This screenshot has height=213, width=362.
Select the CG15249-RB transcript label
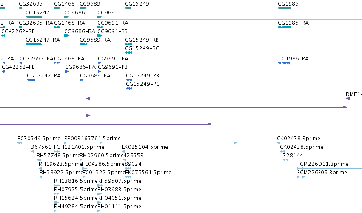[142, 40]
